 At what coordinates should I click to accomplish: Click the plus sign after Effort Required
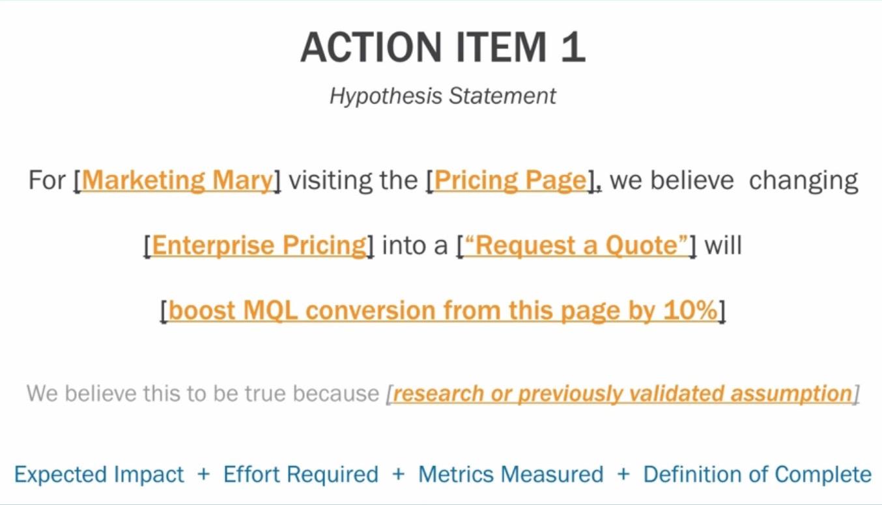click(398, 474)
